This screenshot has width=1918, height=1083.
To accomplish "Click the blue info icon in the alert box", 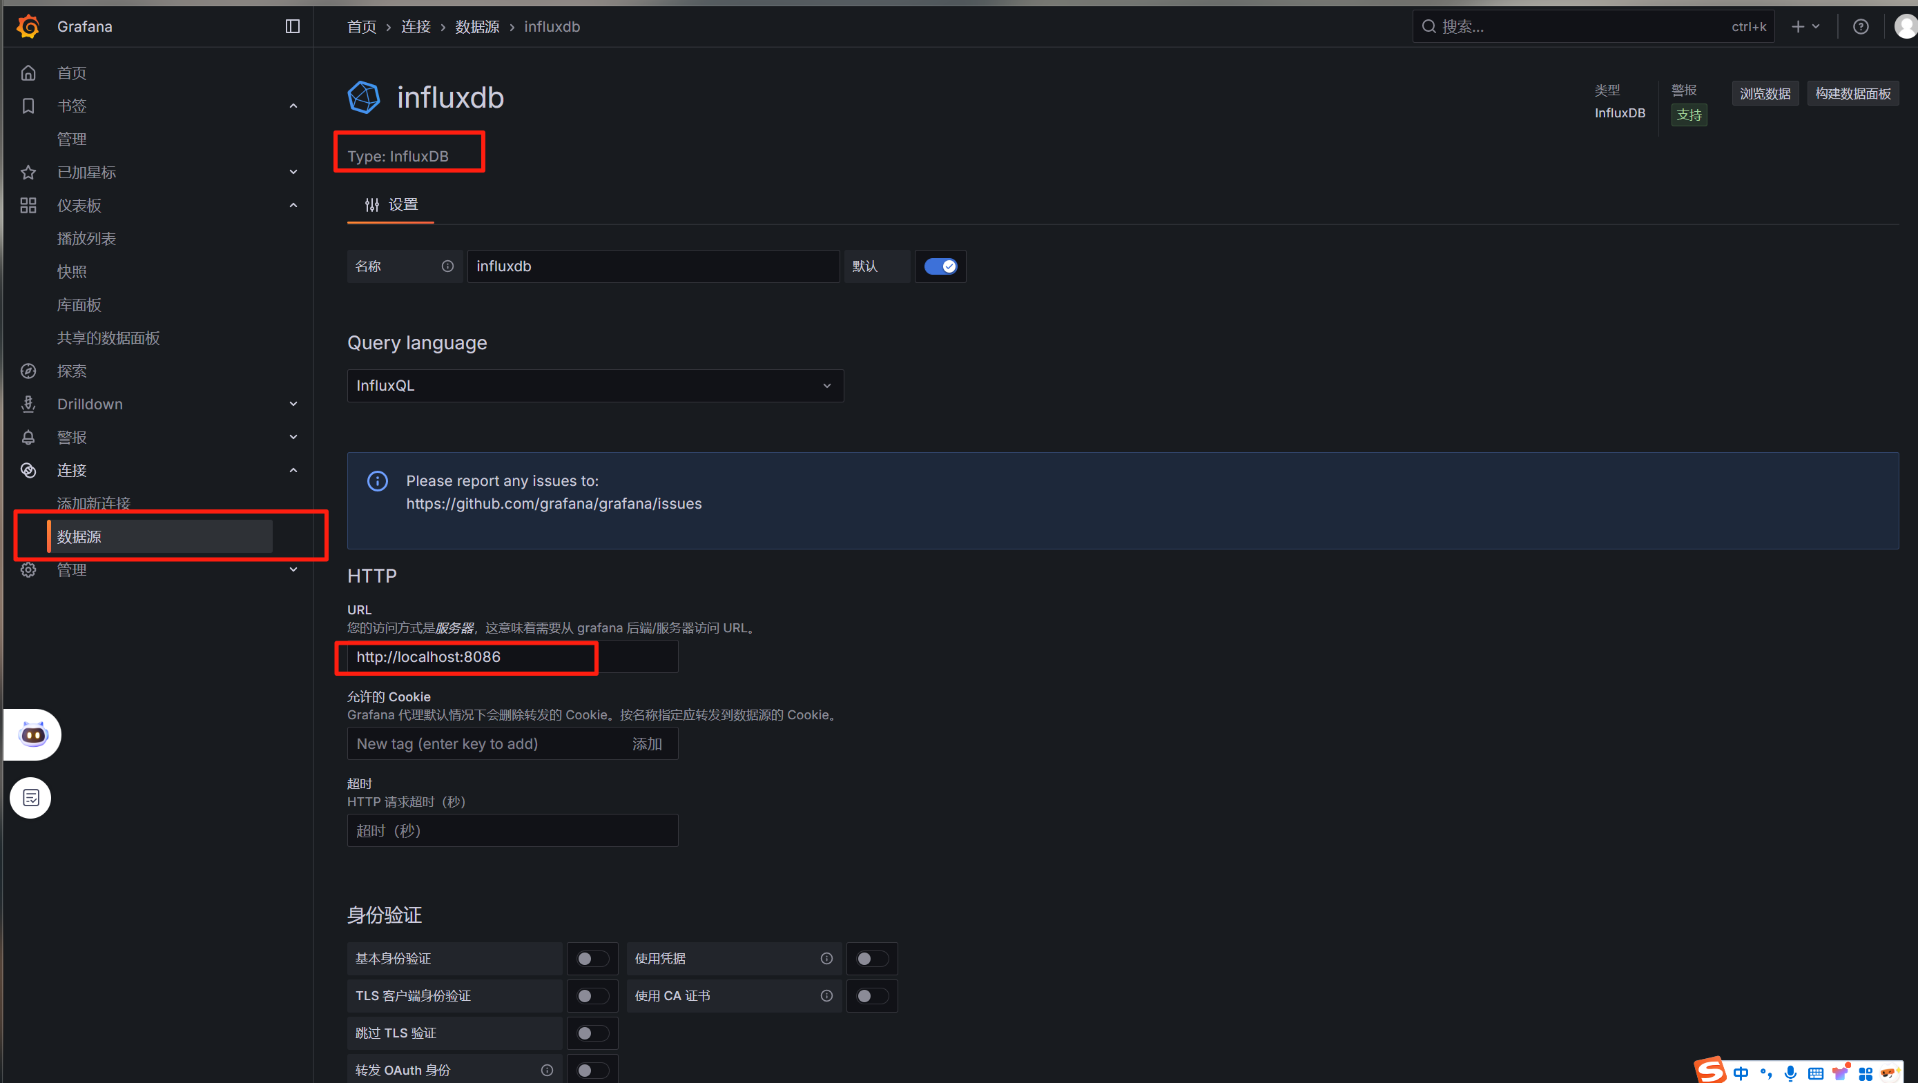I will click(x=378, y=481).
